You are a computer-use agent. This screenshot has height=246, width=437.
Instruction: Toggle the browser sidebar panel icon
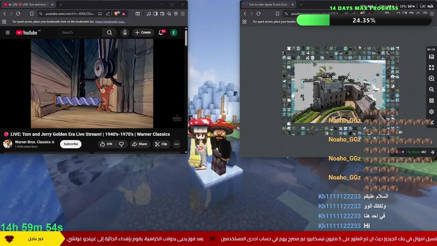point(155,14)
